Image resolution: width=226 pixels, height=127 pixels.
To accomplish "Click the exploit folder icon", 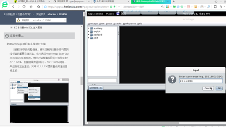I will [91, 31].
